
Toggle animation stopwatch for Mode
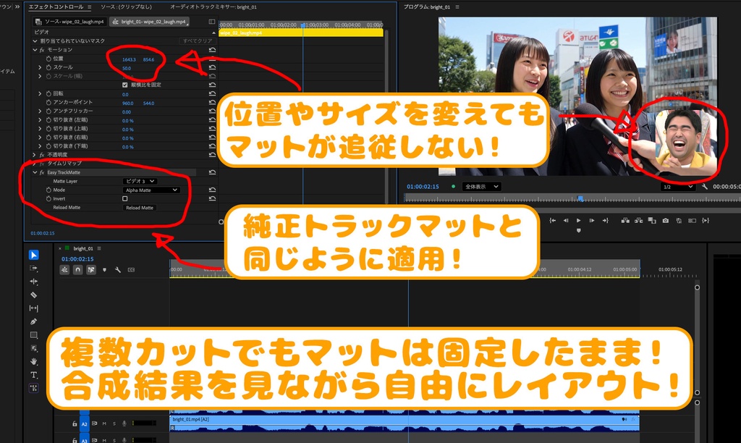(x=48, y=190)
